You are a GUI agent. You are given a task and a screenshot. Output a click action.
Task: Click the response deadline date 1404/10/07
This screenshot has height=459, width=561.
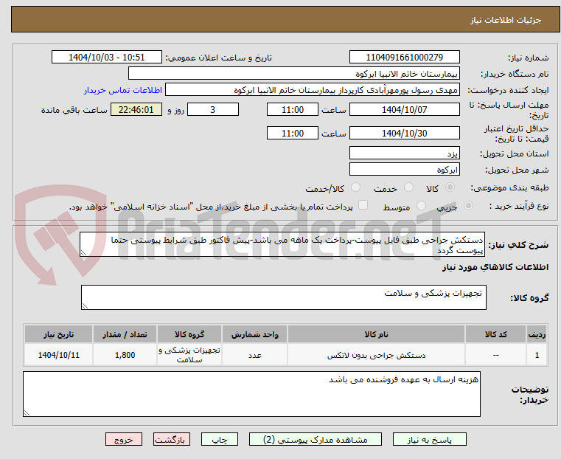tap(404, 109)
